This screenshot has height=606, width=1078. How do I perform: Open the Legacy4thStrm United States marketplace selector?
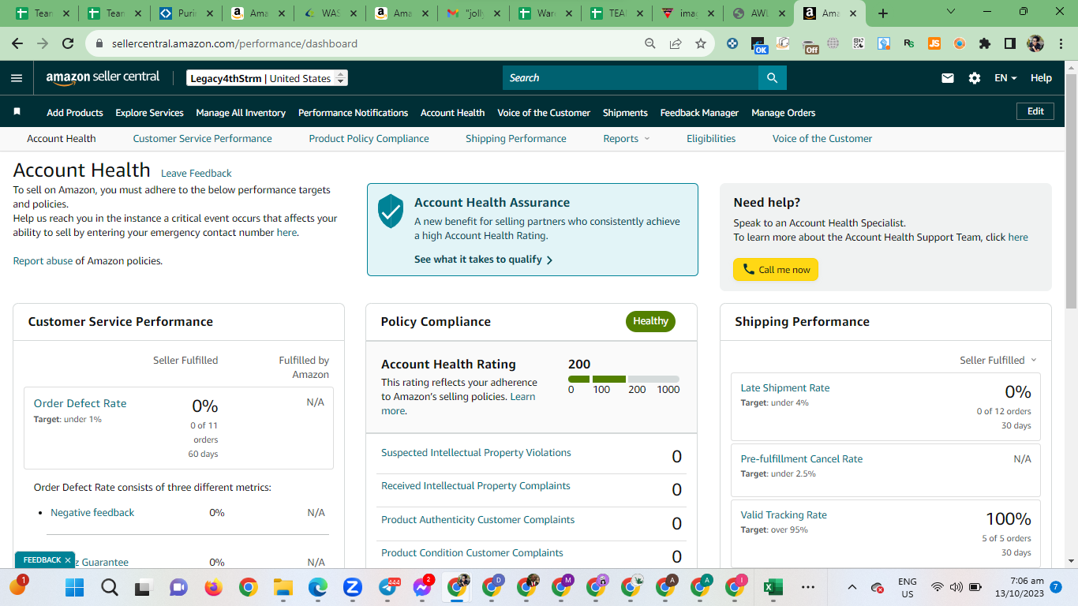(267, 78)
